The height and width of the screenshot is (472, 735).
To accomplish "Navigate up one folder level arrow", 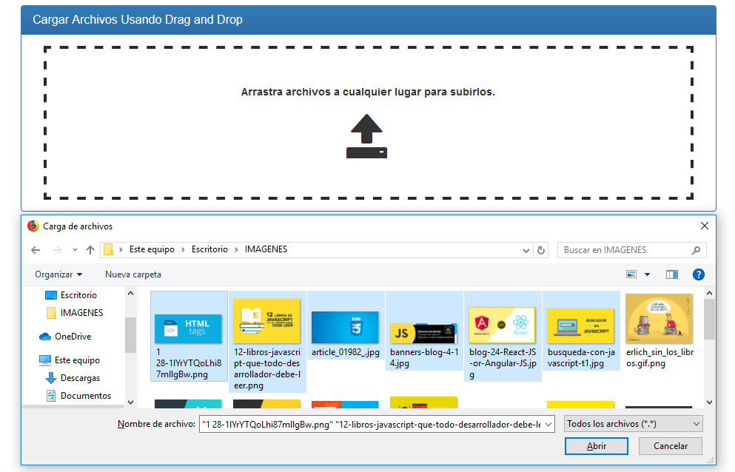I will pos(90,250).
